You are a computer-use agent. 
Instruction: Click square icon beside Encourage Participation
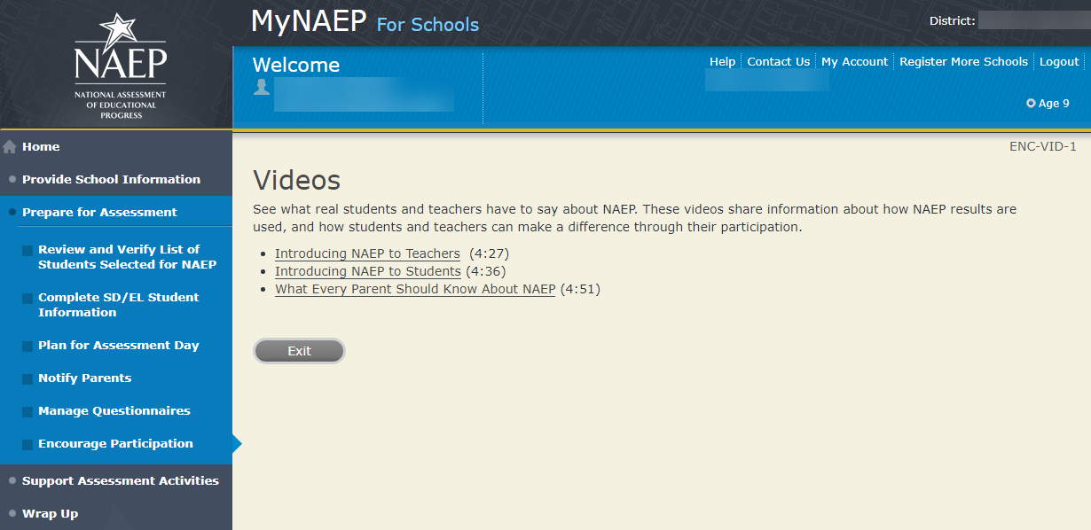(27, 445)
